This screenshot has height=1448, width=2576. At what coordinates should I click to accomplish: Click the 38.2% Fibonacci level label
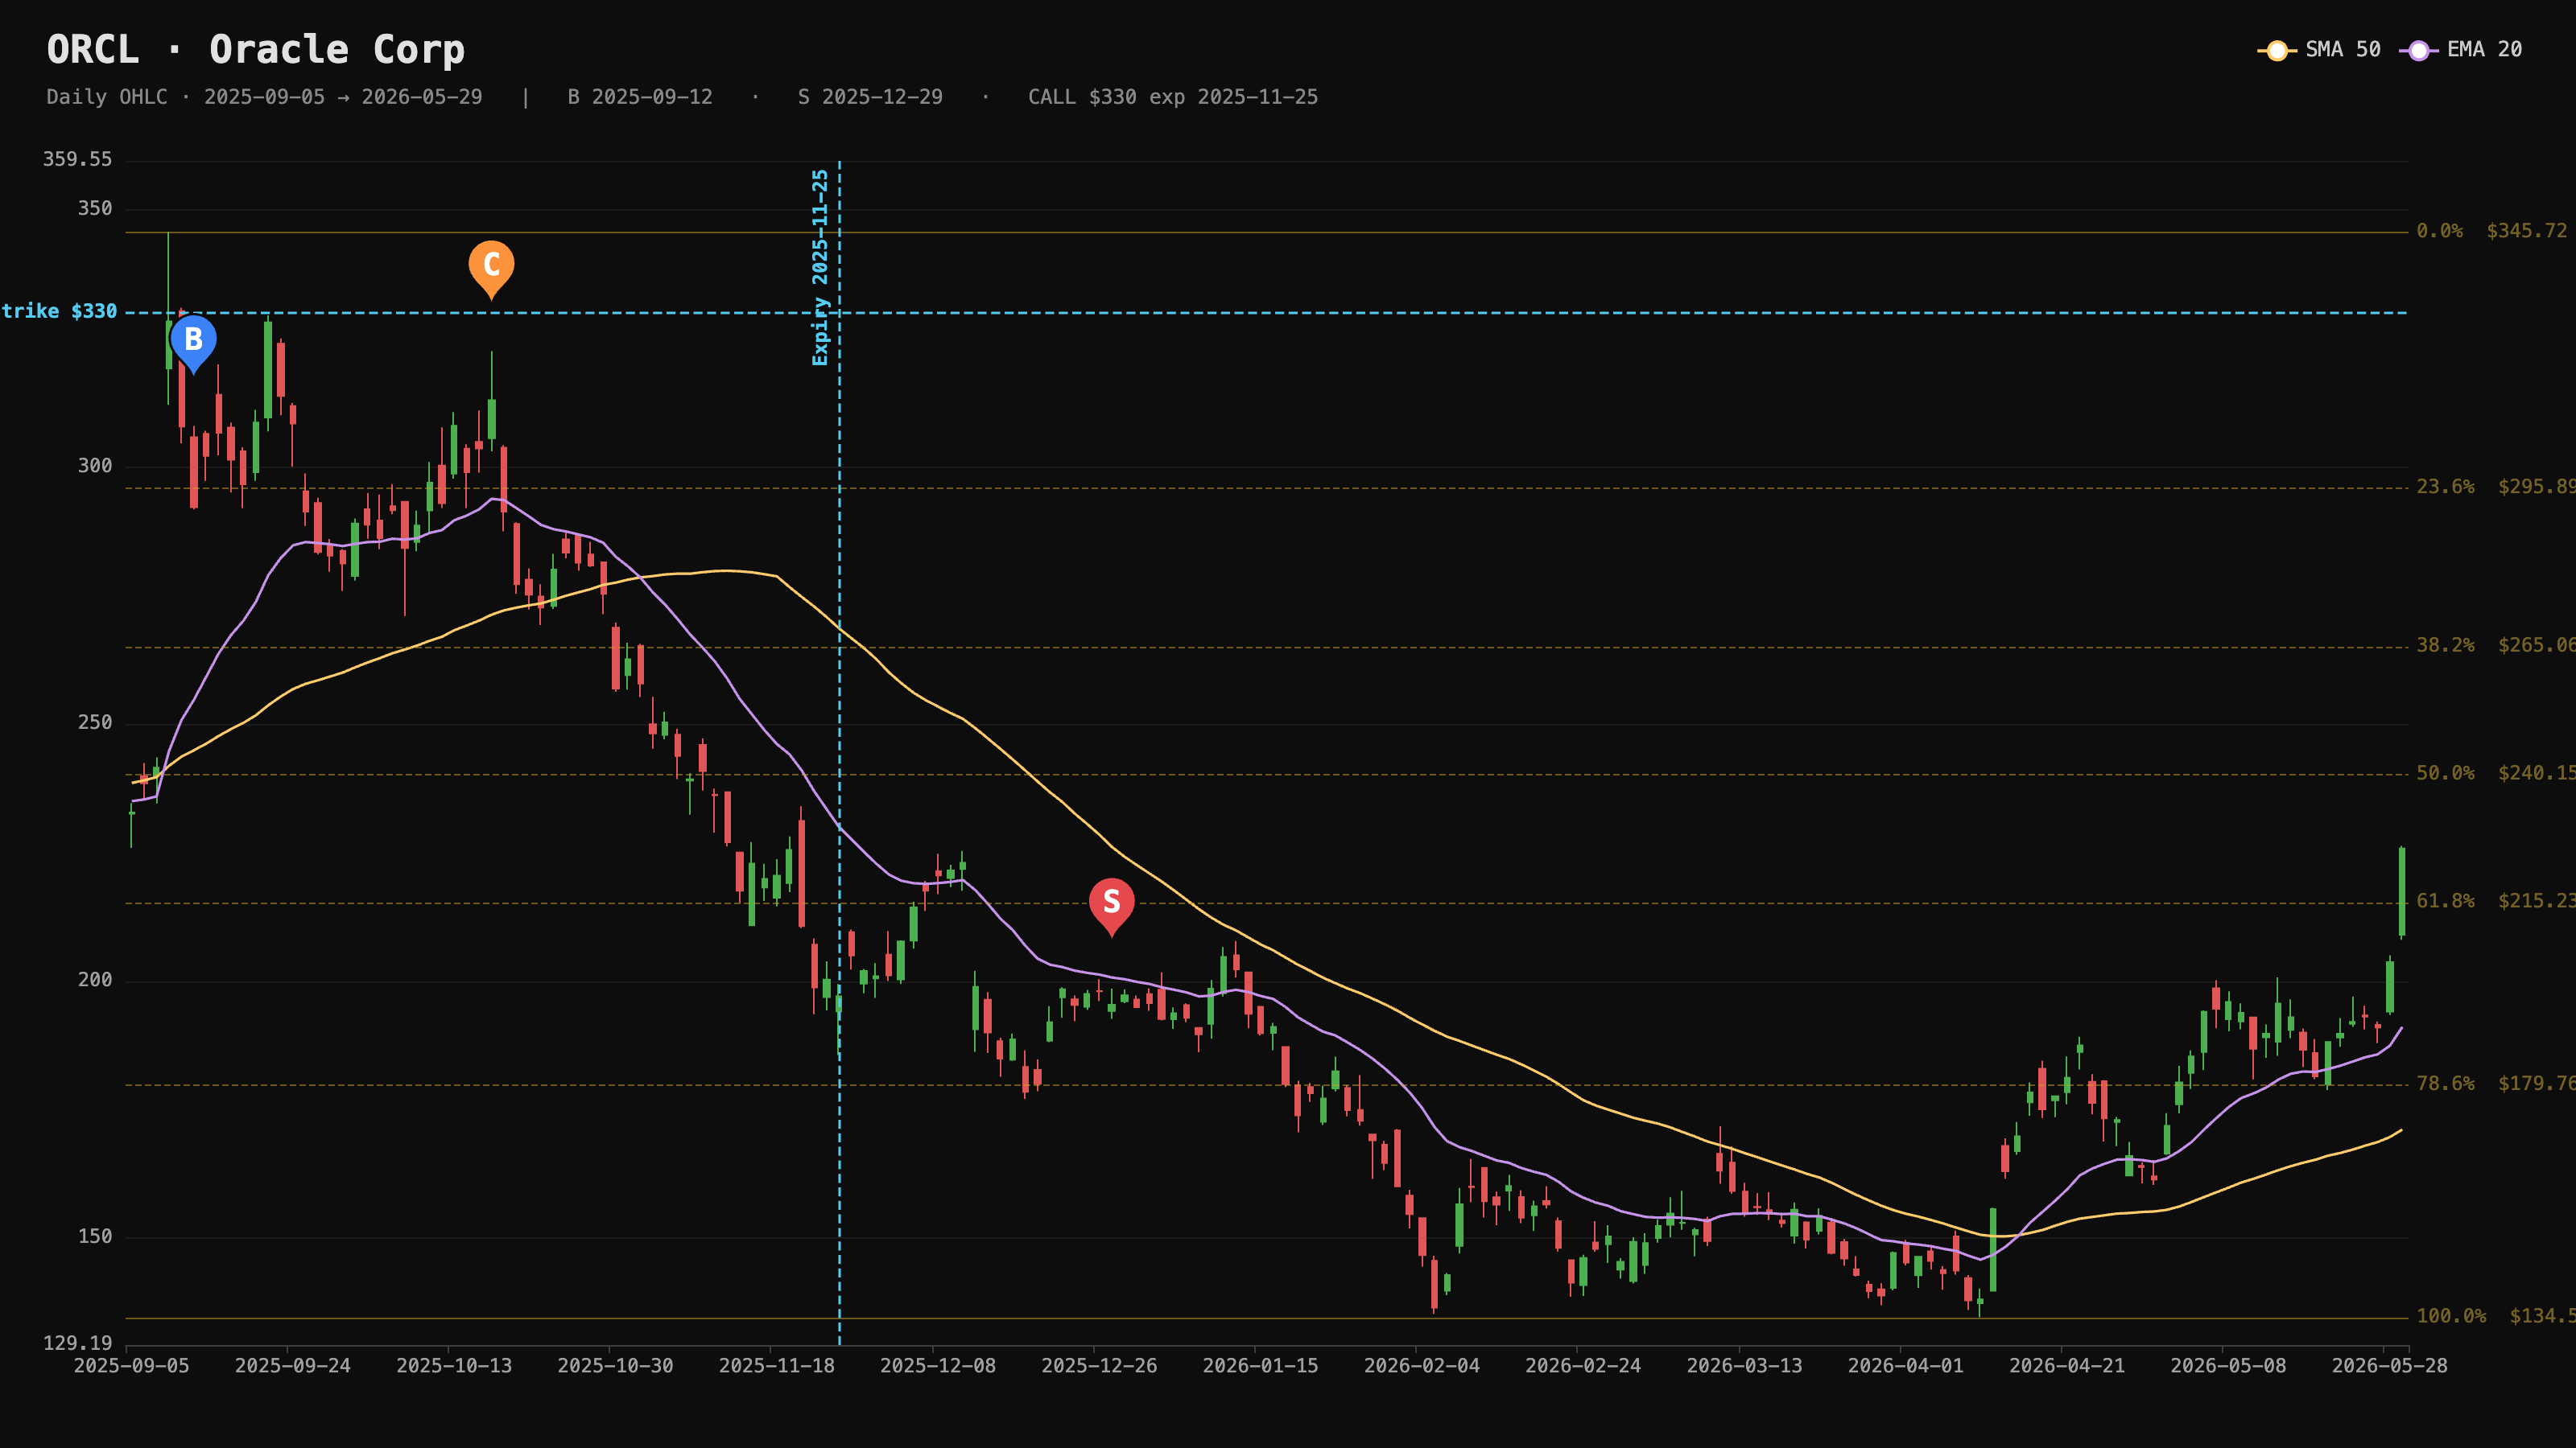point(2446,645)
